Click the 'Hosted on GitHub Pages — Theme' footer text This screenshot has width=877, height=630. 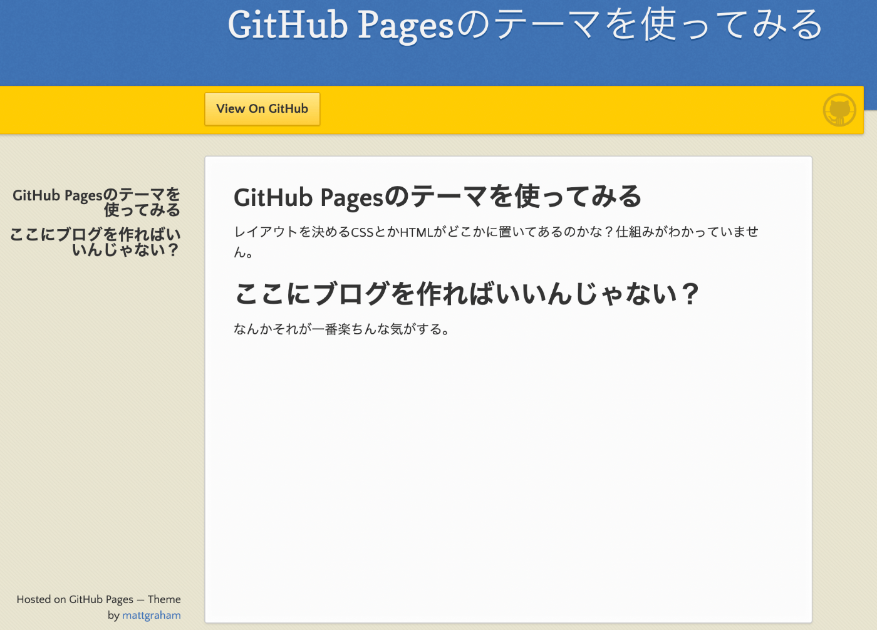pyautogui.click(x=98, y=599)
